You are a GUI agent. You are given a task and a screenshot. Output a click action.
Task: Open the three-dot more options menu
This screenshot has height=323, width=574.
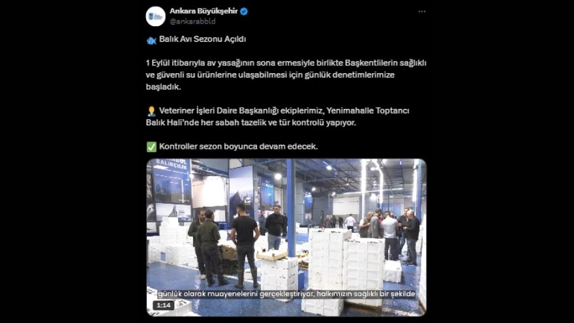[x=422, y=11]
